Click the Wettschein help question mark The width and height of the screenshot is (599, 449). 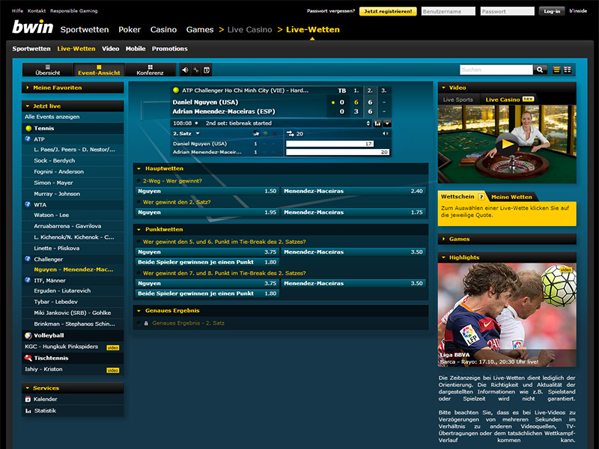pos(481,197)
